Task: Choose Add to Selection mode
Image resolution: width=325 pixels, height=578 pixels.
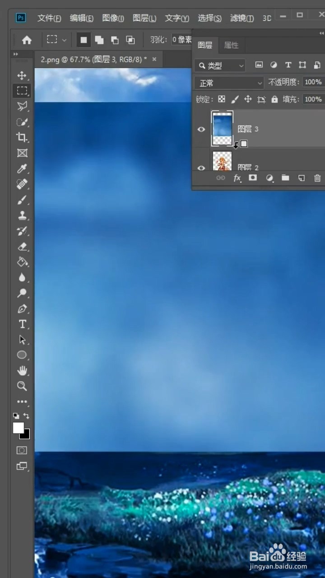Action: click(99, 40)
